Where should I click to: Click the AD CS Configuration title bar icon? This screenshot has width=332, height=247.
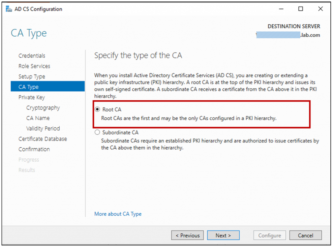click(9, 9)
